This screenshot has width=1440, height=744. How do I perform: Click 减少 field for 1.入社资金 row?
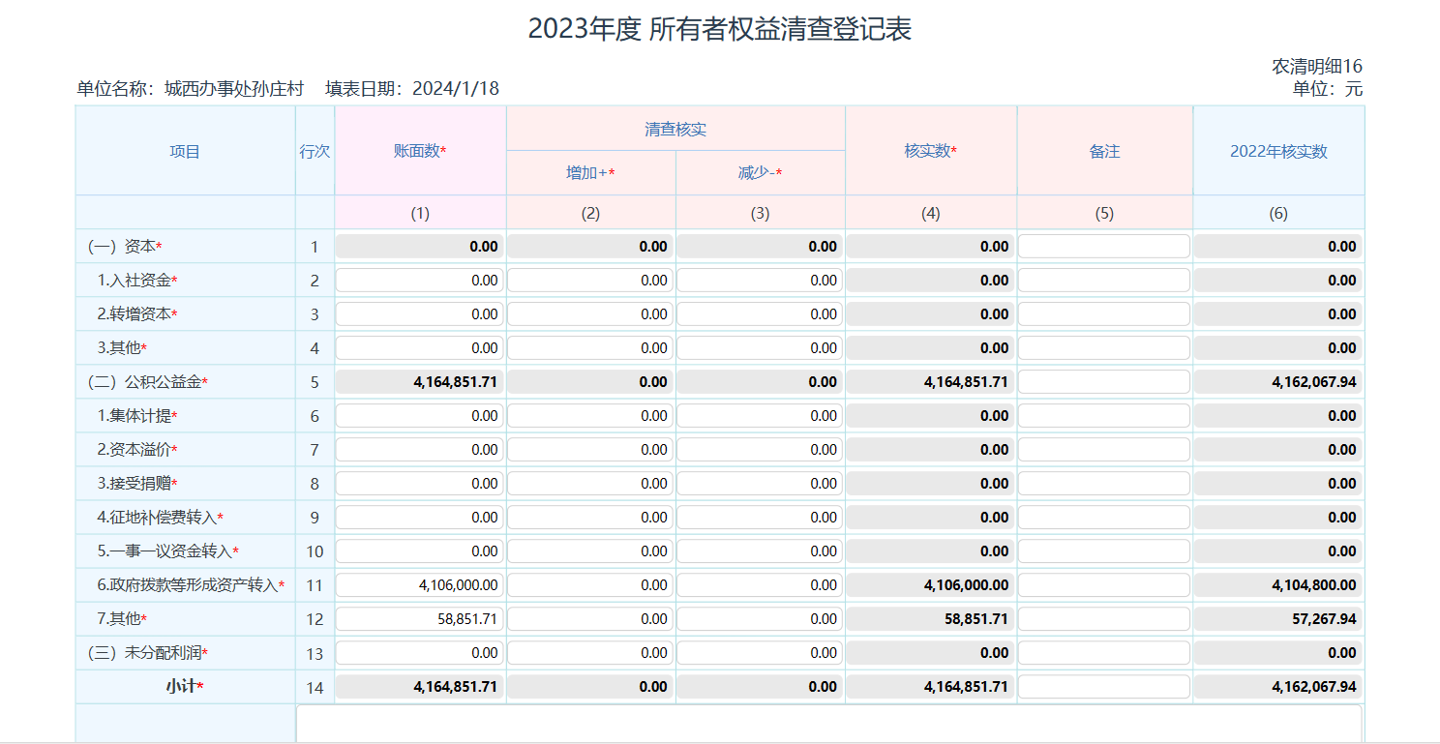[760, 281]
